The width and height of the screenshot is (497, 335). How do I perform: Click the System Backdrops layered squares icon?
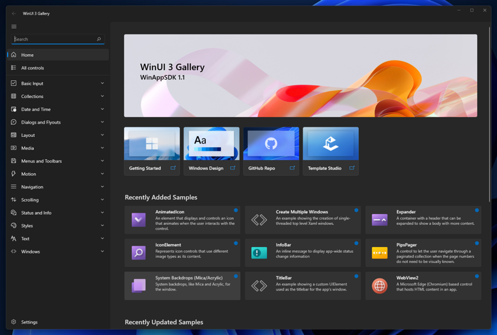[x=138, y=285]
